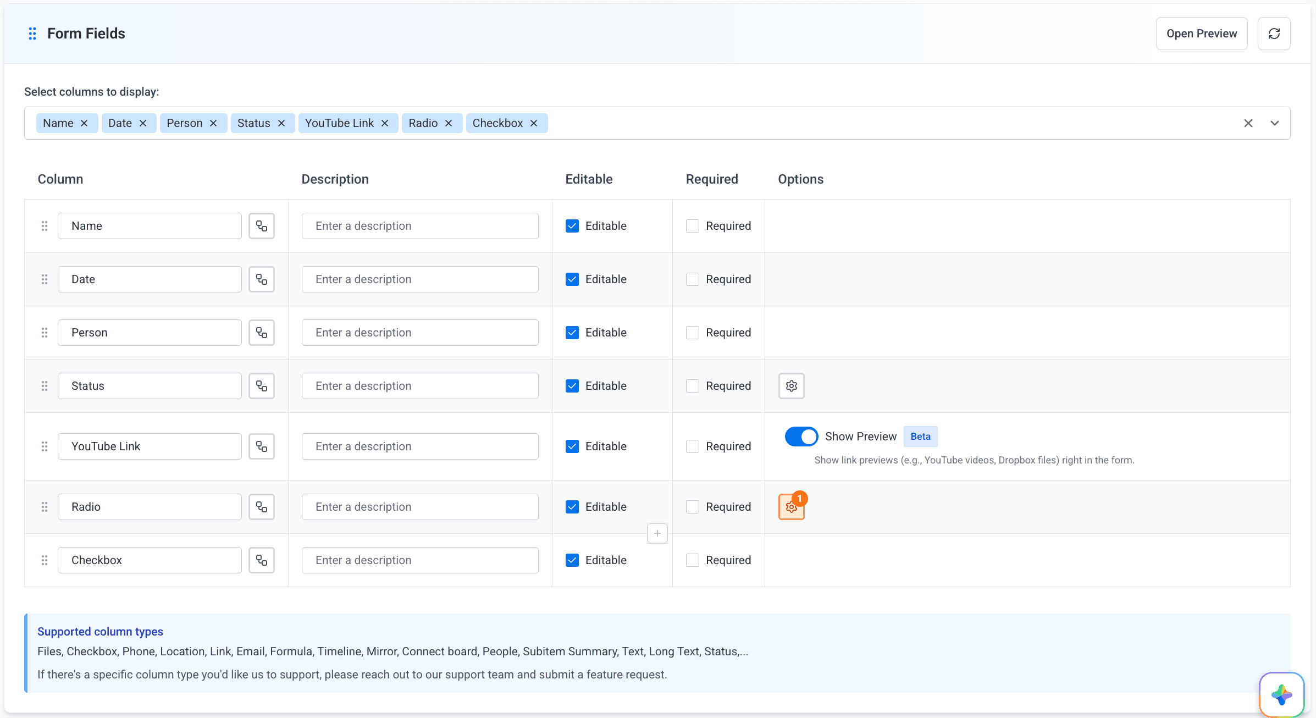Mark the Checkbox field as Required
Screen dimensions: 1316x718
693,560
